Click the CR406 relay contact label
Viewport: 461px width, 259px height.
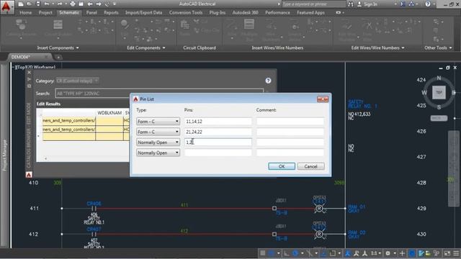point(94,204)
